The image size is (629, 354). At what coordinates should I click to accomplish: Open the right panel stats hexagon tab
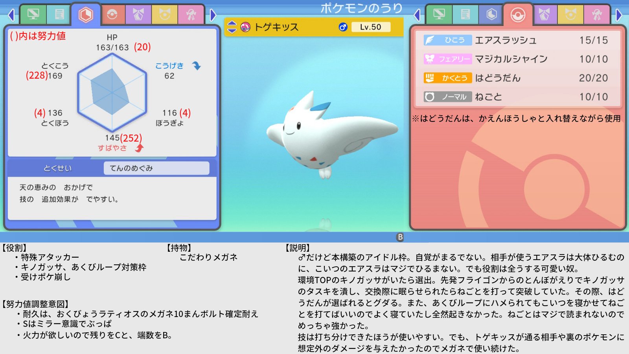[491, 15]
